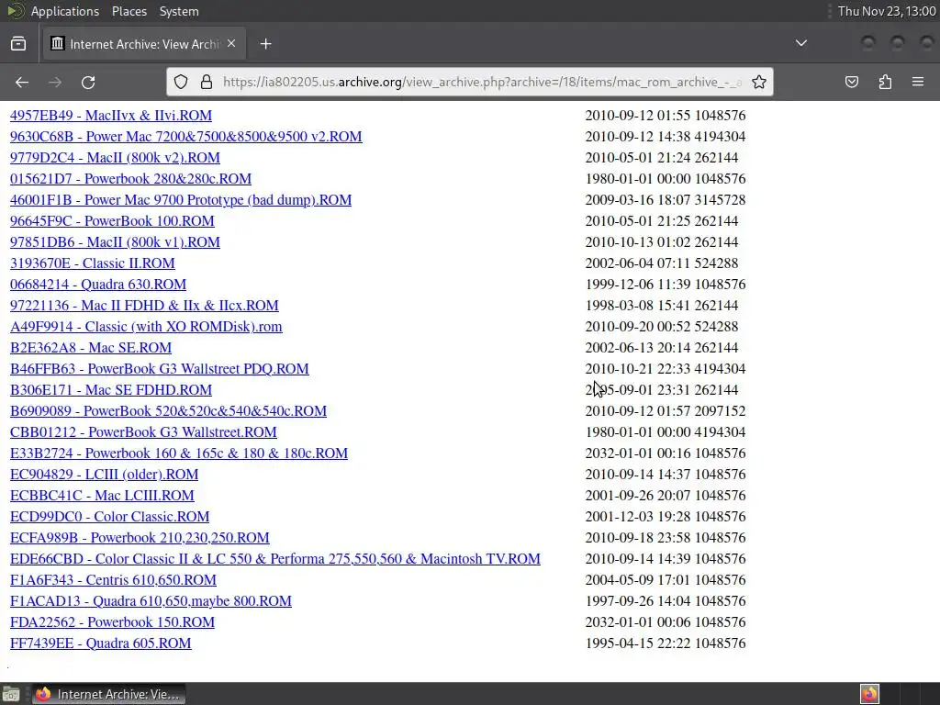Open F1ACAD13 Quadra 610,650,maybe 800.ROM

click(x=151, y=601)
